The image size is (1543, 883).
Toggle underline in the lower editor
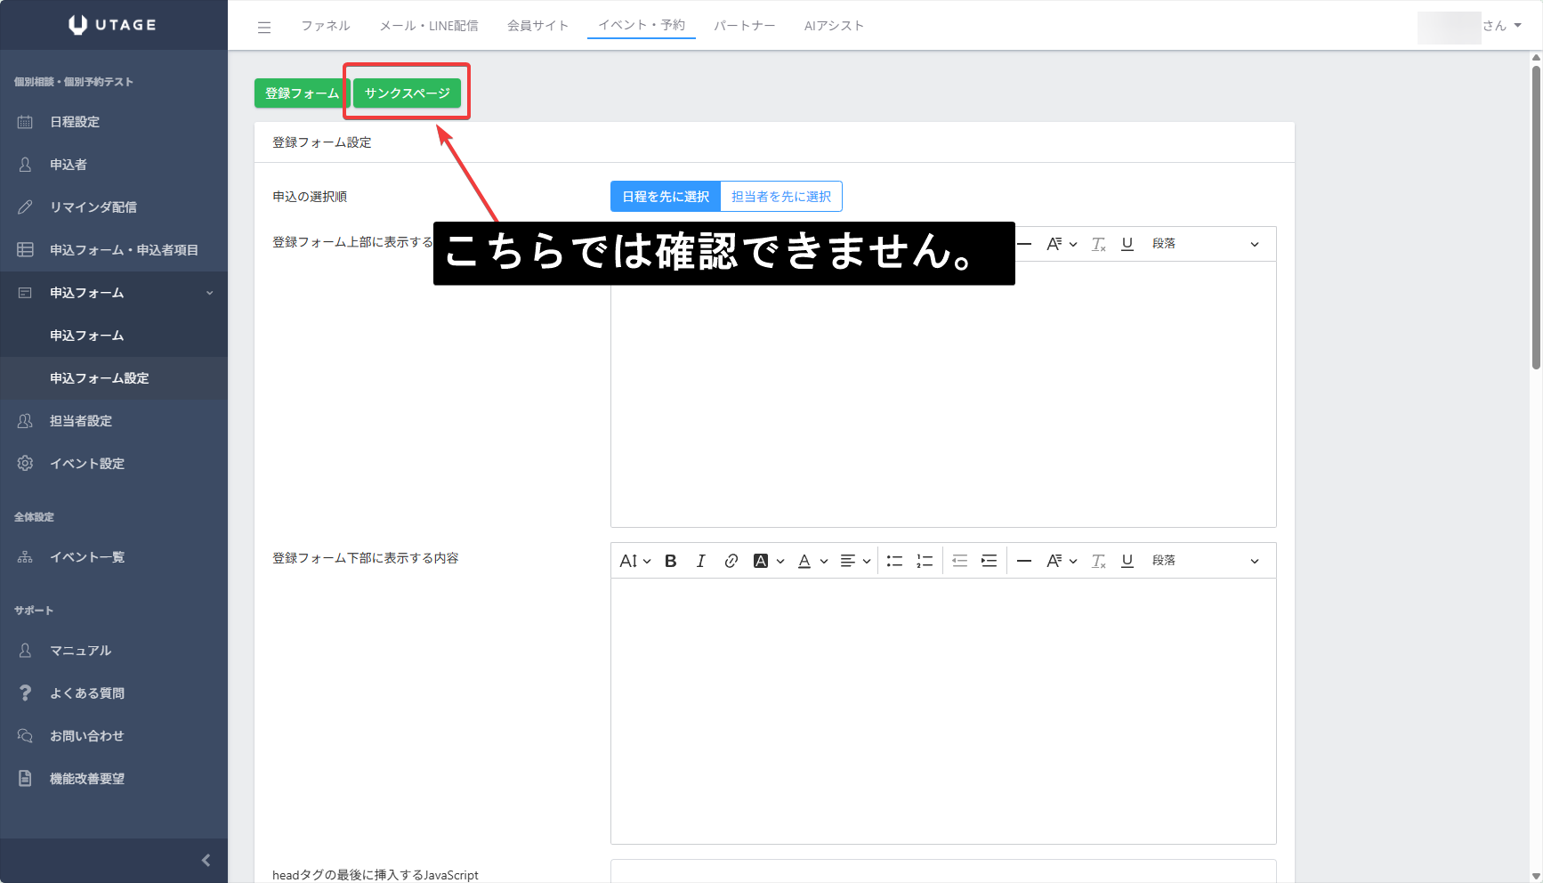pyautogui.click(x=1127, y=561)
